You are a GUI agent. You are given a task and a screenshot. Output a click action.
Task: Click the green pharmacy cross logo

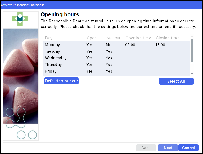(x=20, y=19)
